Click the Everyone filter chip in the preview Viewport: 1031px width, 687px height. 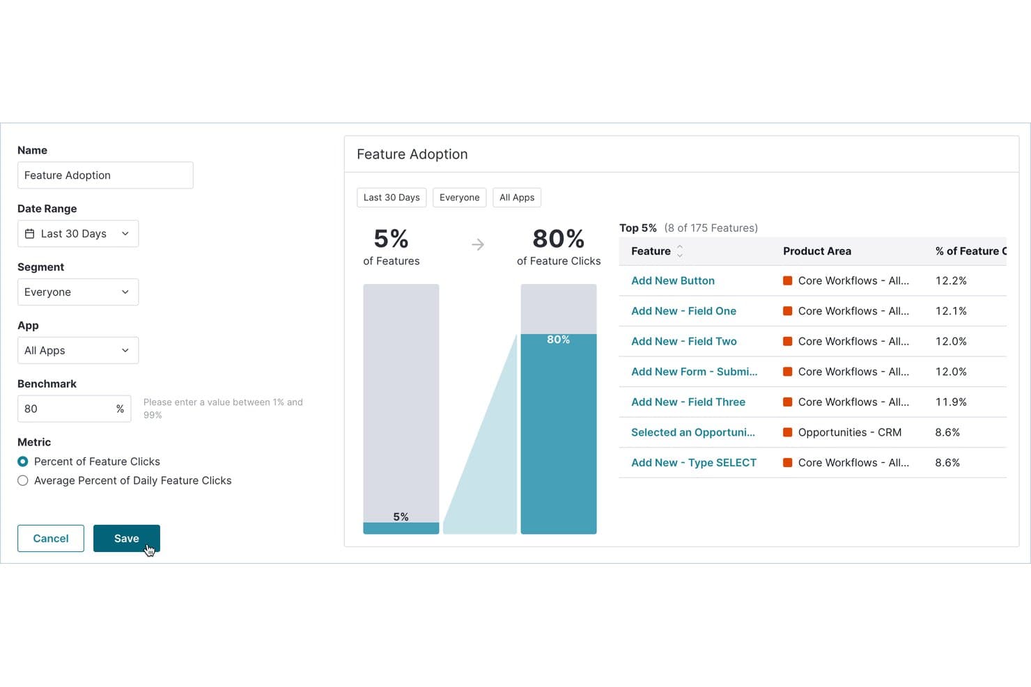point(460,198)
